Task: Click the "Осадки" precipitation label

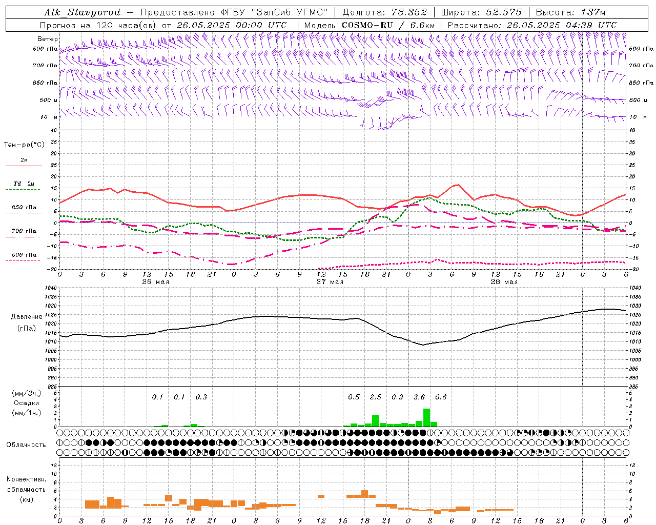Action: click(26, 403)
